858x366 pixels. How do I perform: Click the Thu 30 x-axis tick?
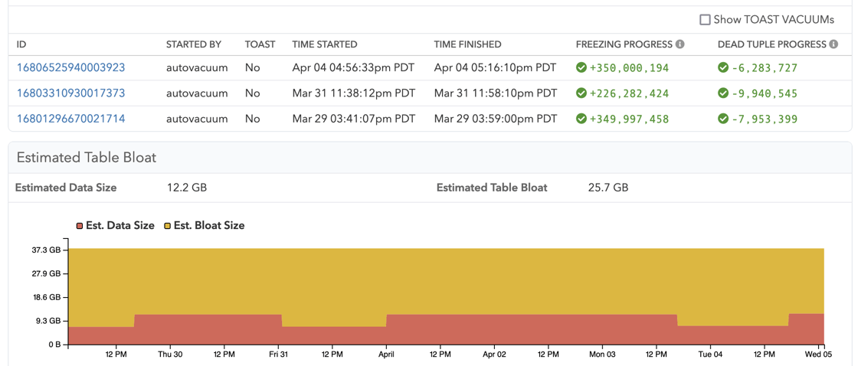coord(170,355)
